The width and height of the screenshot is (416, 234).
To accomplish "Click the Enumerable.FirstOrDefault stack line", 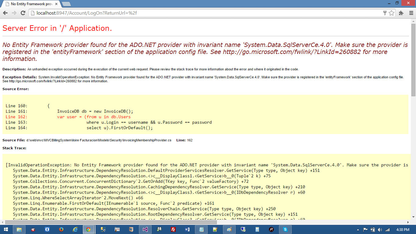I will 114,203.
